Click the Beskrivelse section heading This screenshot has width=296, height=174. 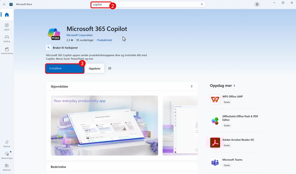(58, 167)
